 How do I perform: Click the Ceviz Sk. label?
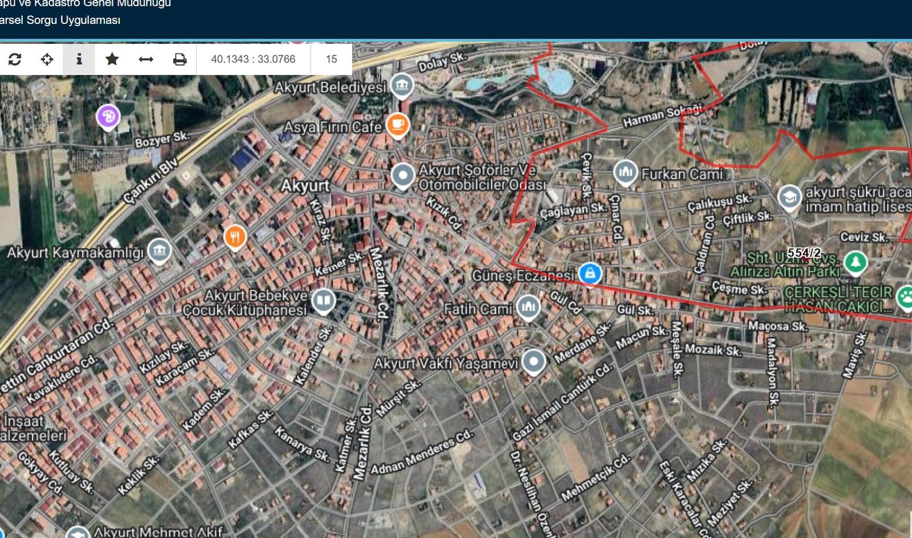click(x=864, y=237)
